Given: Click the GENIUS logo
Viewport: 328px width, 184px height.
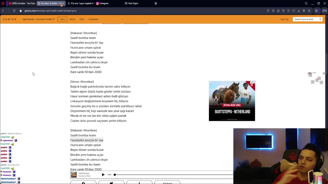Looking at the screenshot, I should (x=10, y=19).
